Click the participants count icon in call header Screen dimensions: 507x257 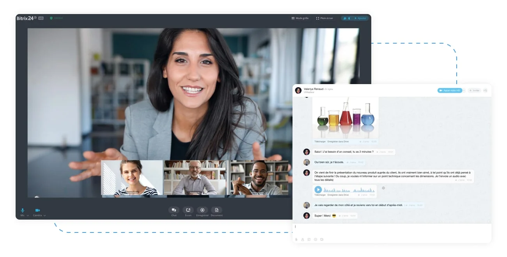pyautogui.click(x=347, y=18)
